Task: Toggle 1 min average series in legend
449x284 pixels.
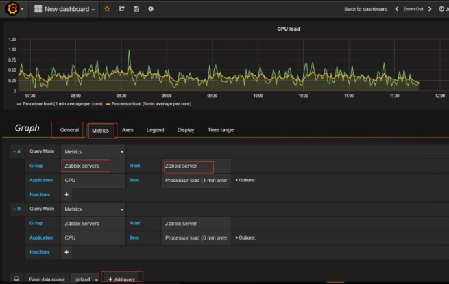Action: click(62, 104)
